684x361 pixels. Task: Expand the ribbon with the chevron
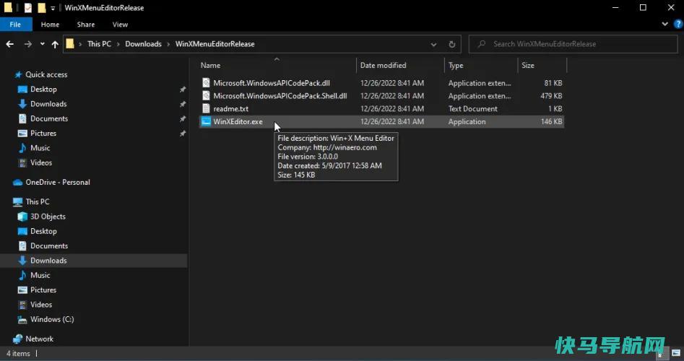coord(664,25)
